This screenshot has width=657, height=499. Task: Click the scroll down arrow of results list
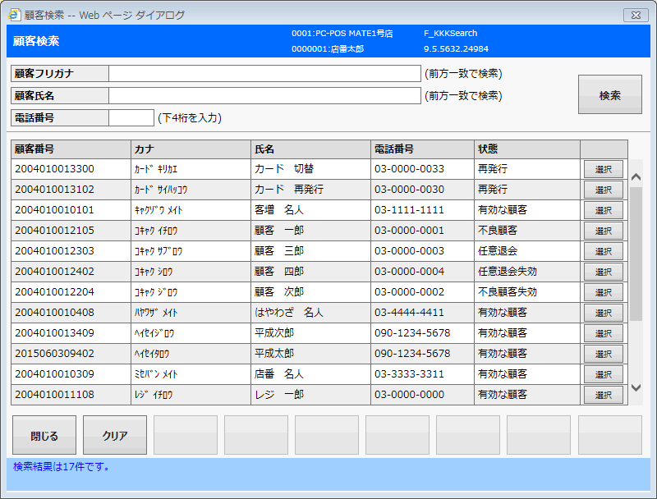pos(636,387)
